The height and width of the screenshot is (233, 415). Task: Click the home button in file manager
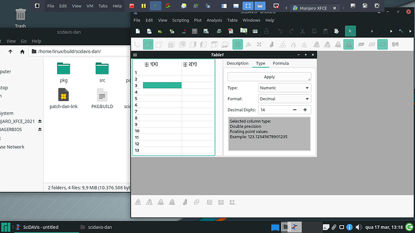[x=22, y=52]
